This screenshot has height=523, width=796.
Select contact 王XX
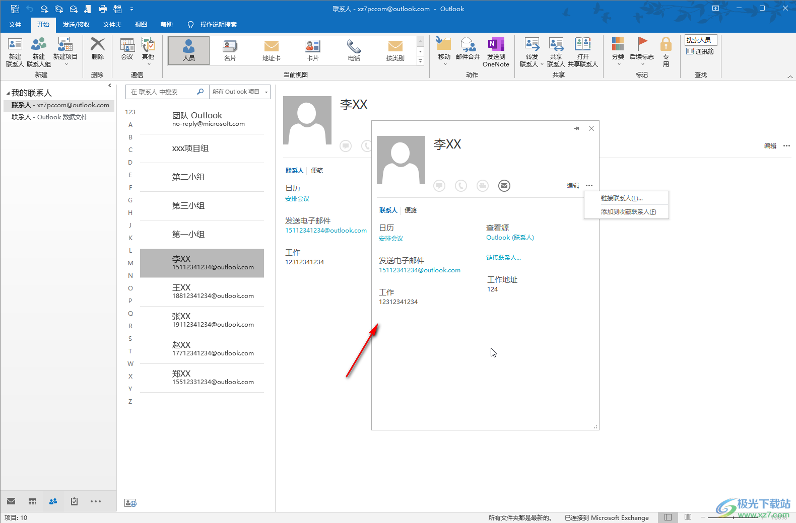click(202, 291)
